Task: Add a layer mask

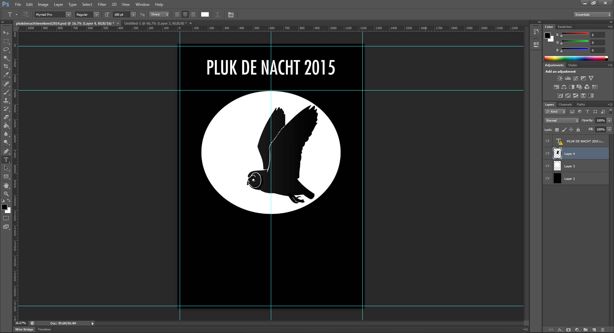Action: 568,330
